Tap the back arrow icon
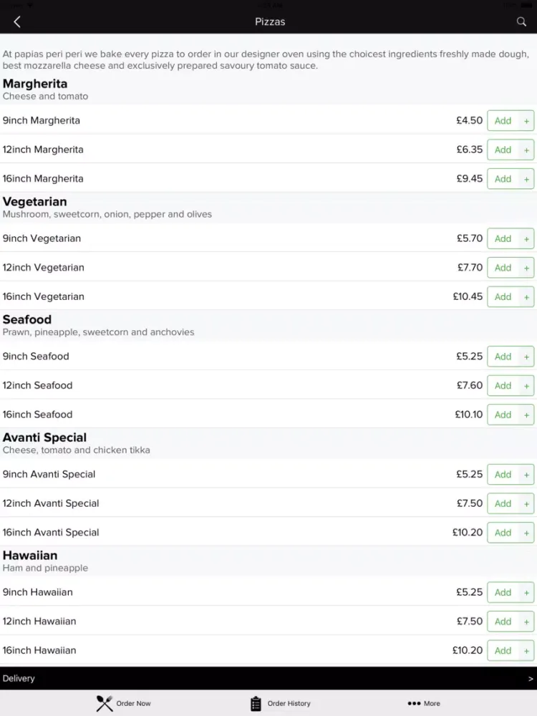Viewport: 537px width, 716px height. tap(17, 21)
